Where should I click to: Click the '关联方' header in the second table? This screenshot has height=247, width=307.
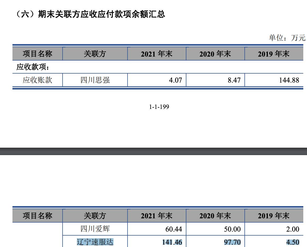click(x=95, y=216)
